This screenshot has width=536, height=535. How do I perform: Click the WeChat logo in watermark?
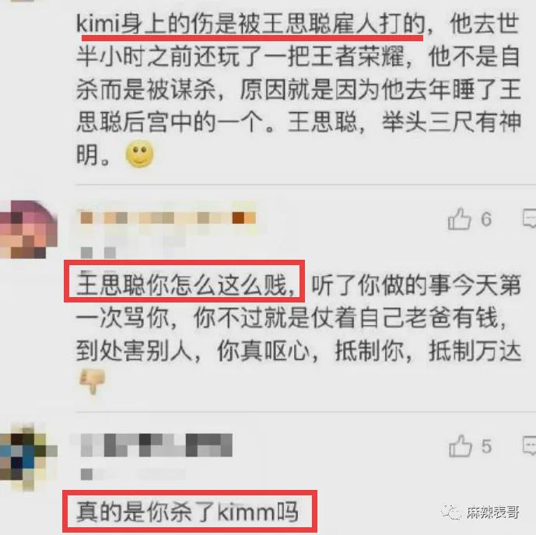[x=450, y=512]
